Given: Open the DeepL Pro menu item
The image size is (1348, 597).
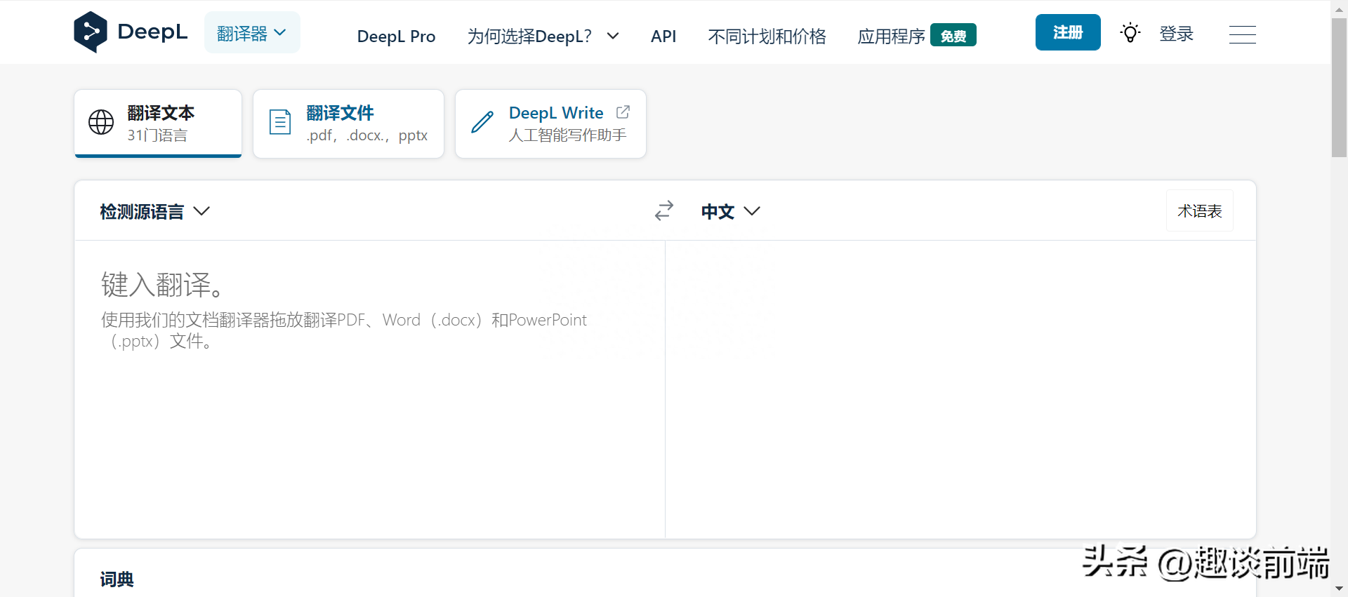Looking at the screenshot, I should click(396, 36).
